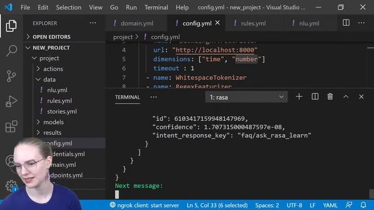Change end of line sequence LF
The height and width of the screenshot is (210, 374).
(313, 205)
